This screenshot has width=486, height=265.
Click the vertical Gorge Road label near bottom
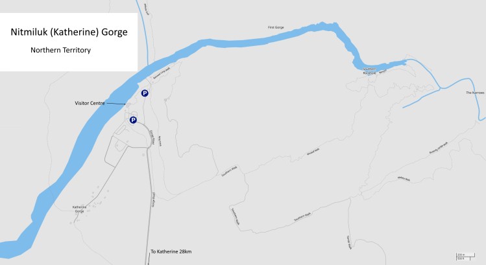click(x=153, y=200)
